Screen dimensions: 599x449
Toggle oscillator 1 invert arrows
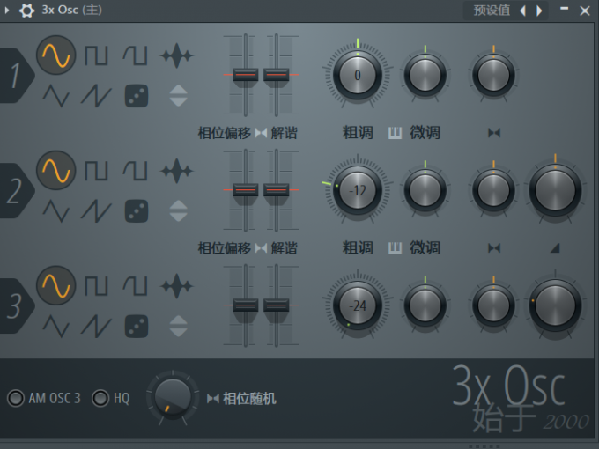click(x=179, y=95)
